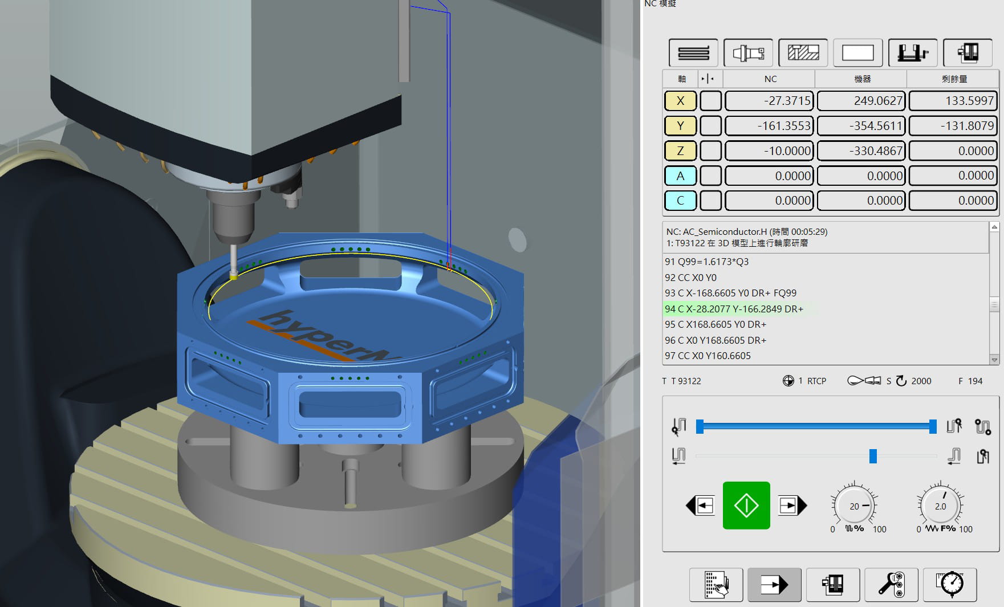Click the NC list scrollbar thumb
The height and width of the screenshot is (607, 1004).
pyautogui.click(x=994, y=305)
